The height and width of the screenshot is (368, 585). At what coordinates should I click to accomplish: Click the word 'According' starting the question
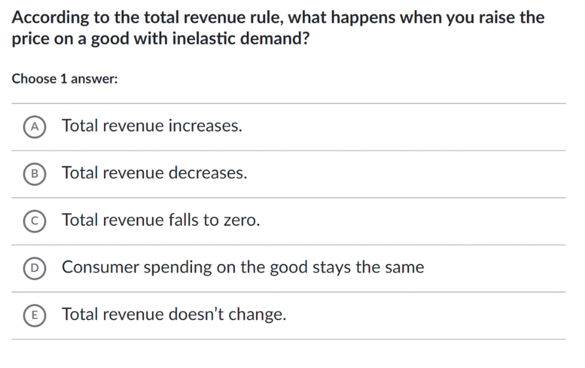(51, 17)
